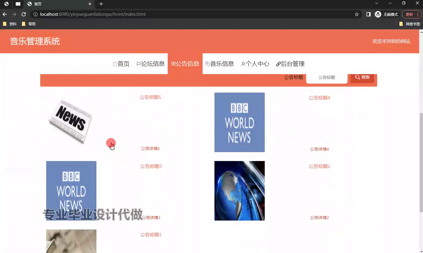Image resolution: width=423 pixels, height=253 pixels.
Task: Click the incognito mode 无痕模式 indicator
Action: click(386, 14)
